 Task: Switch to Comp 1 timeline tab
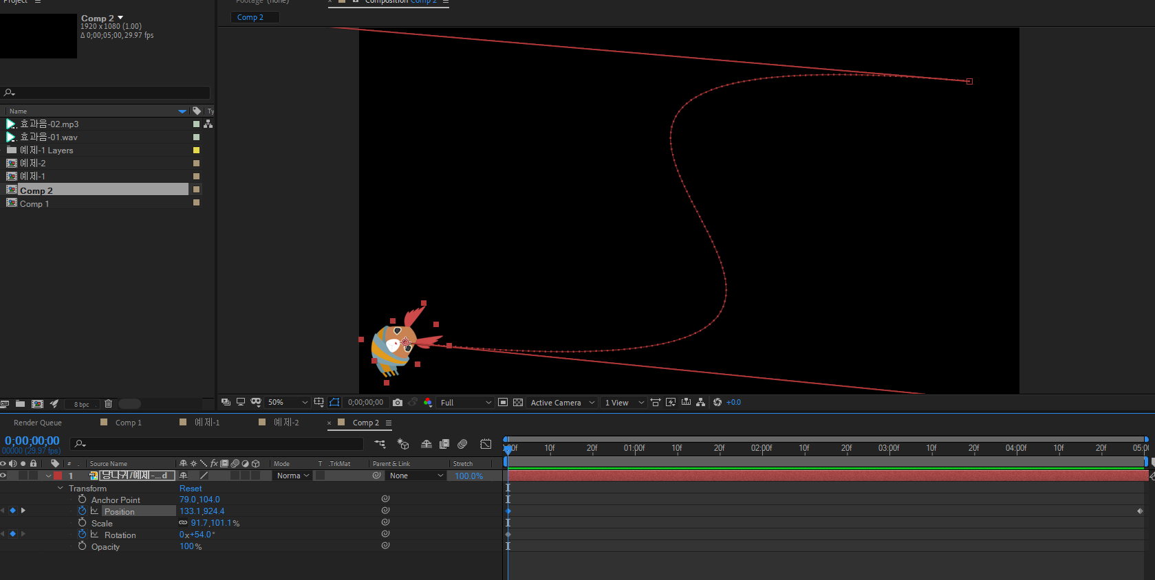coord(129,423)
